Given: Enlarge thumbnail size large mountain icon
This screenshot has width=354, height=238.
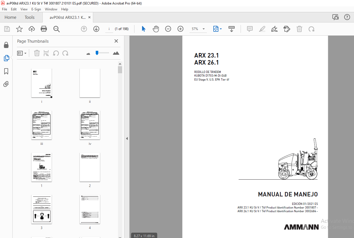Looking at the screenshot, I should tap(116, 53).
